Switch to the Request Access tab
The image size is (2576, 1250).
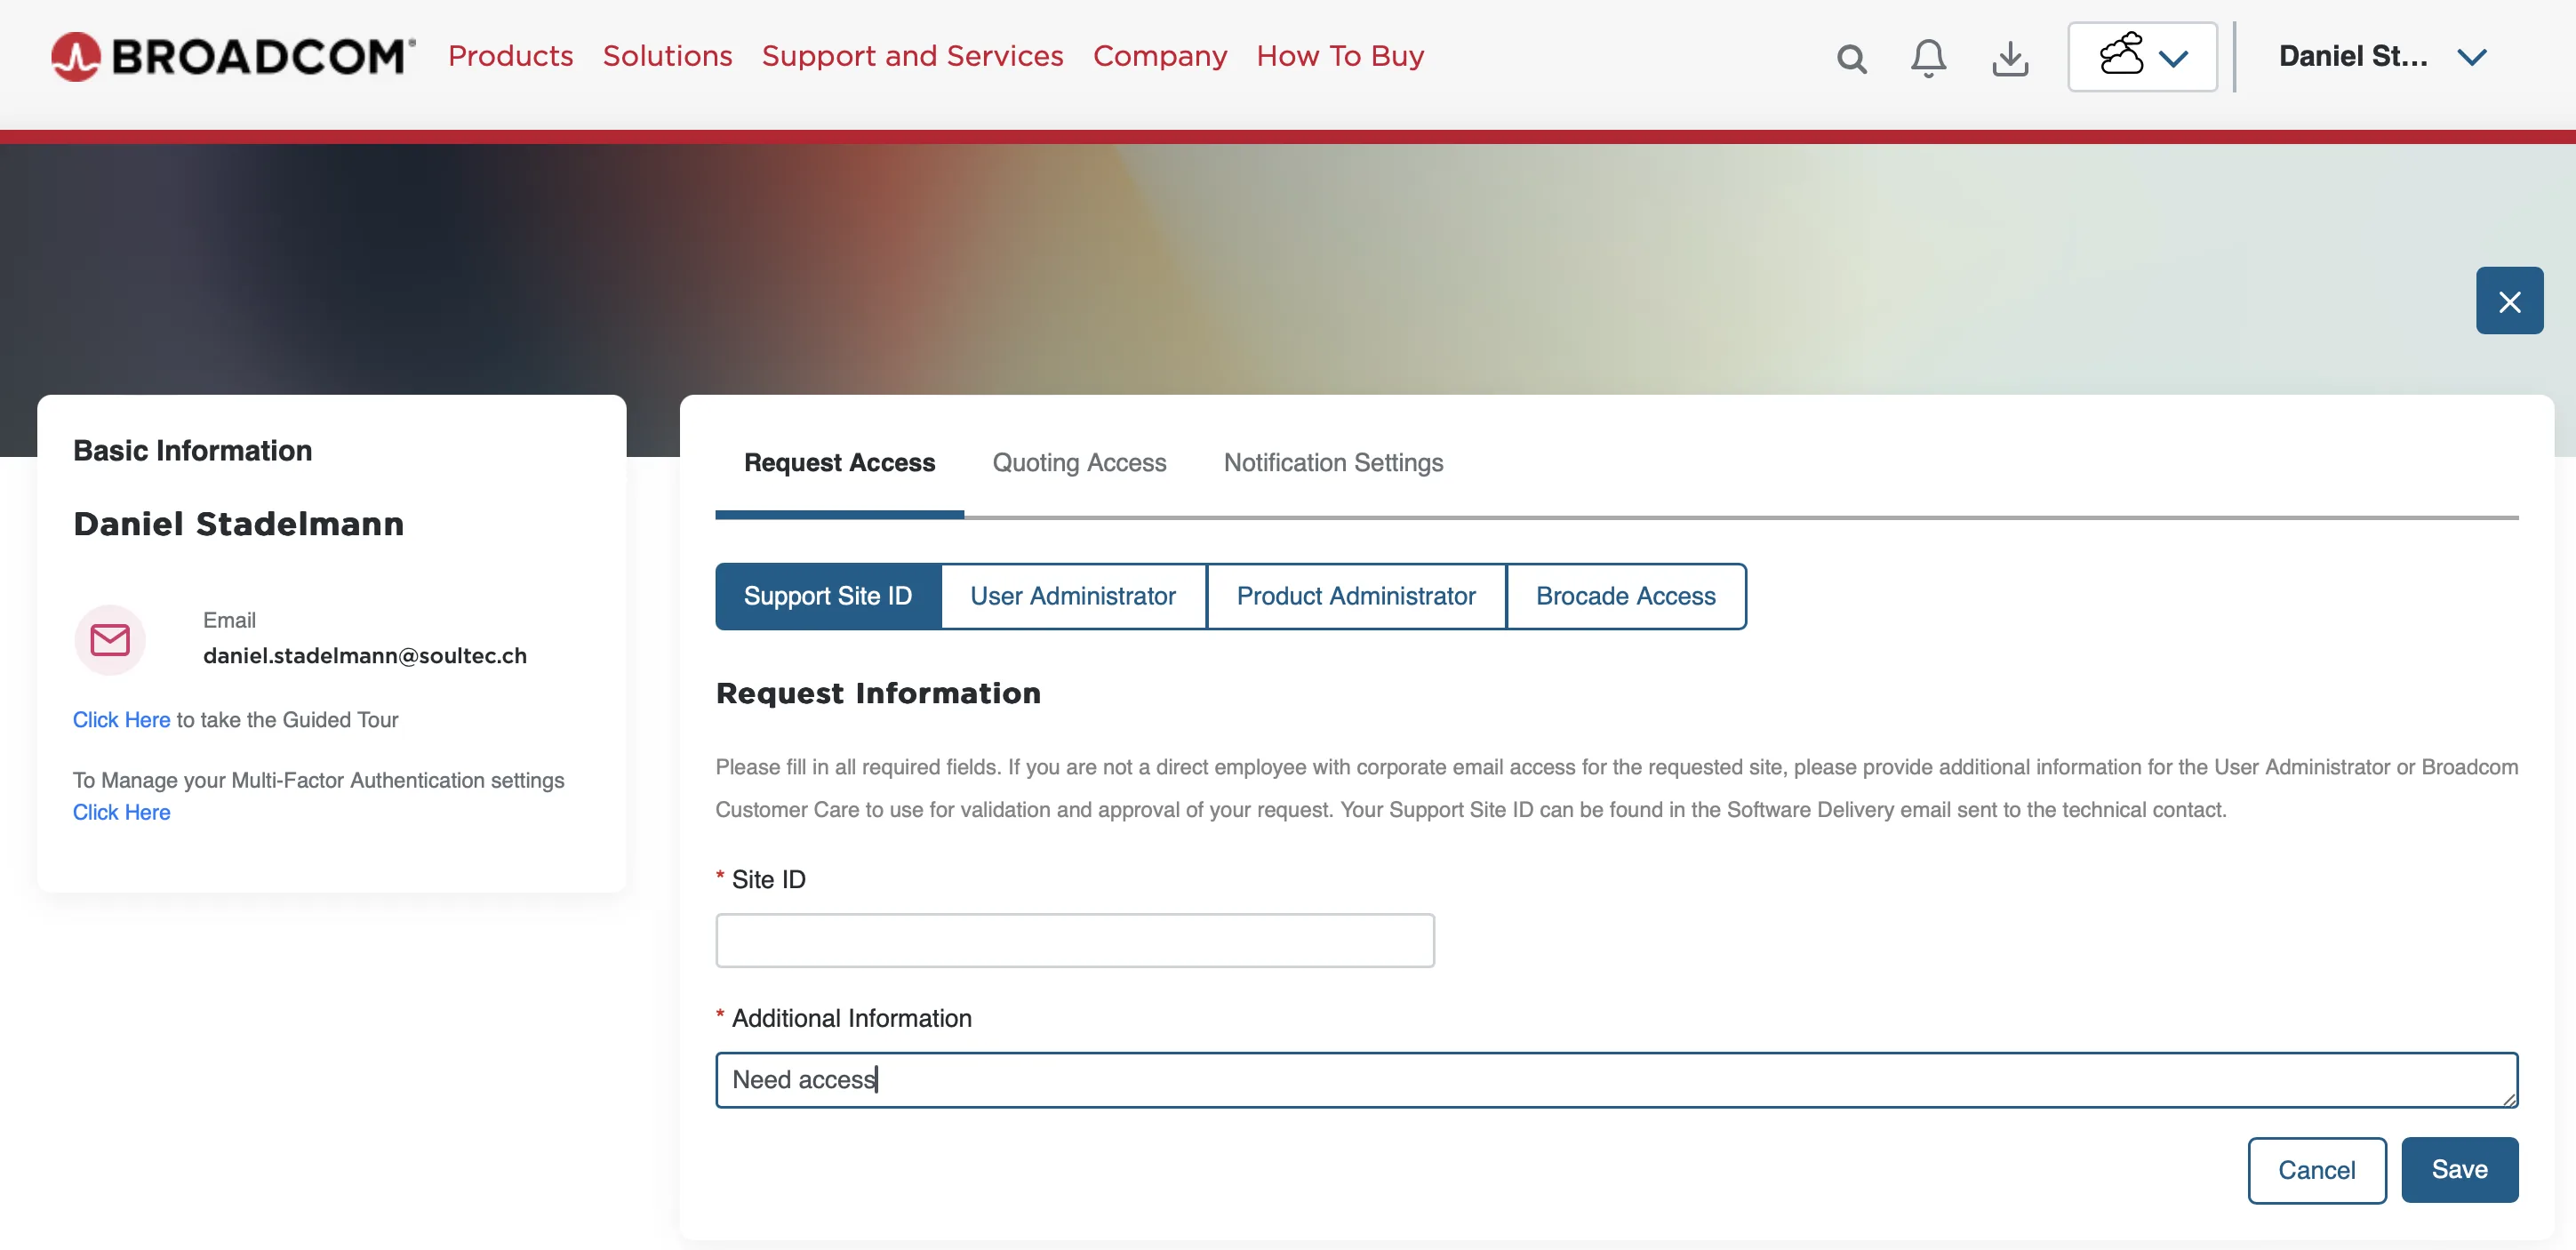pyautogui.click(x=839, y=463)
